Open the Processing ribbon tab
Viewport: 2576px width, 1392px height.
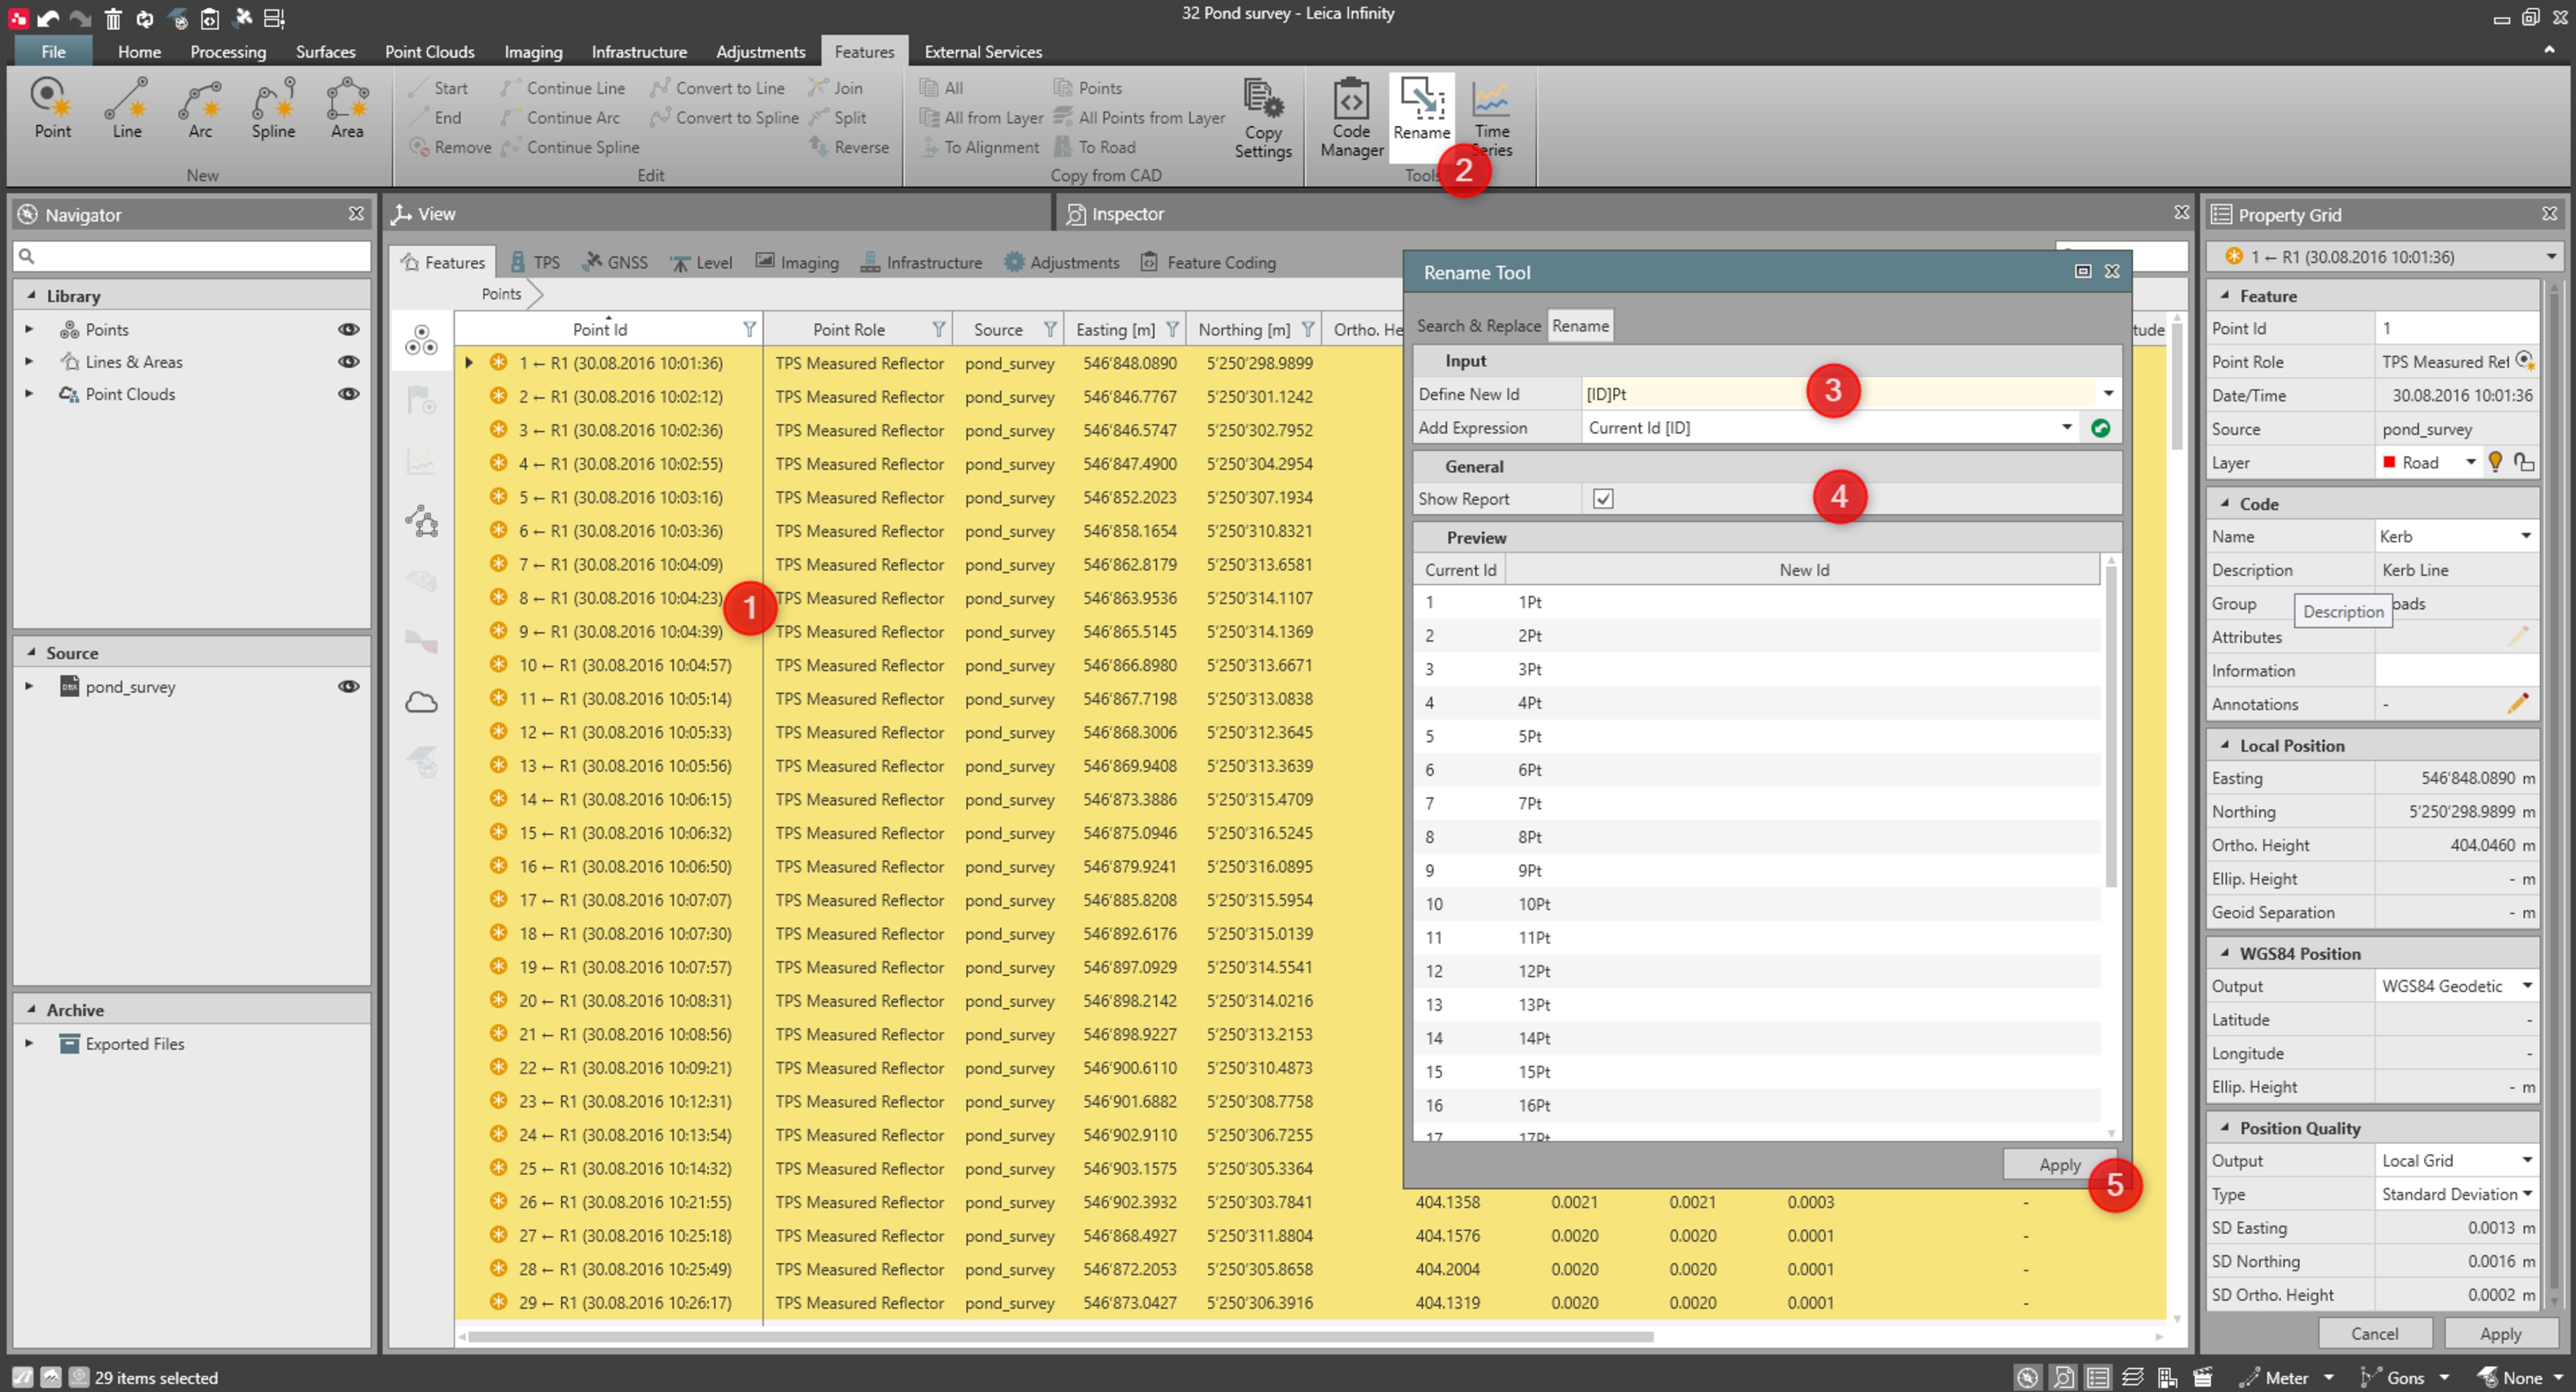click(x=228, y=51)
